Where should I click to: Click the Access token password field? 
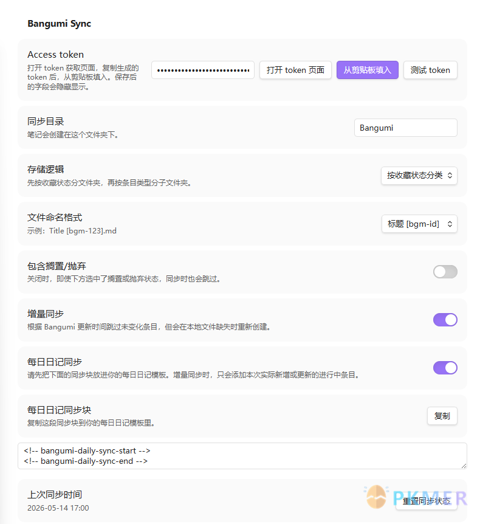(x=203, y=70)
